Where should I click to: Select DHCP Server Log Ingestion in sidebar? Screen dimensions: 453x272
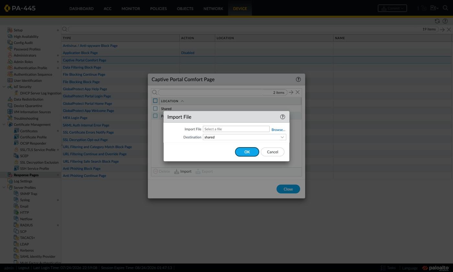(40, 93)
